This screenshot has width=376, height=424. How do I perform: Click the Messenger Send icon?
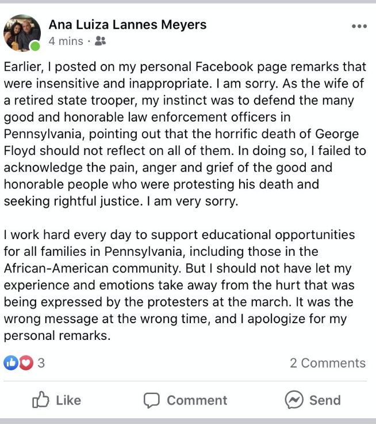point(294,400)
